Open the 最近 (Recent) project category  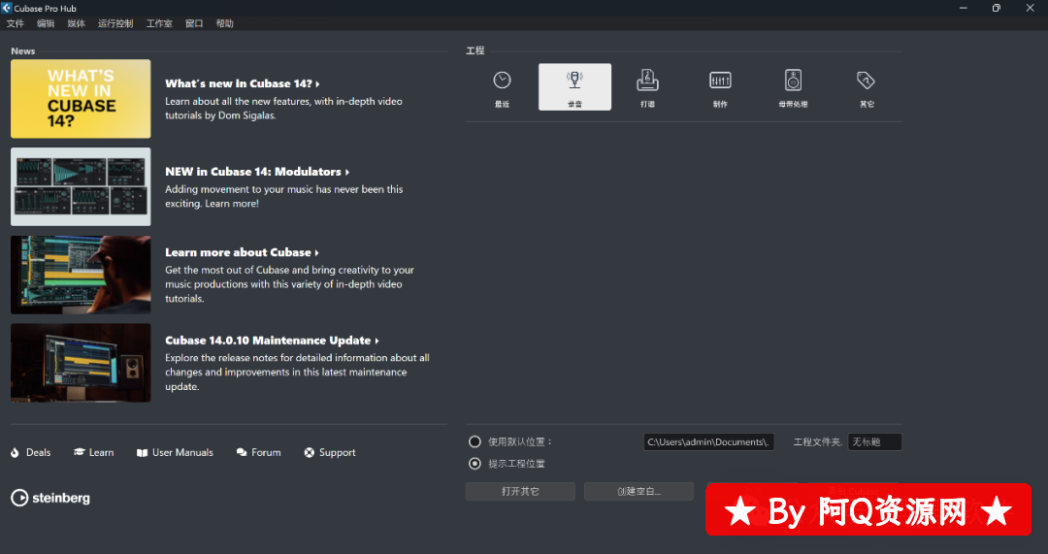[502, 87]
